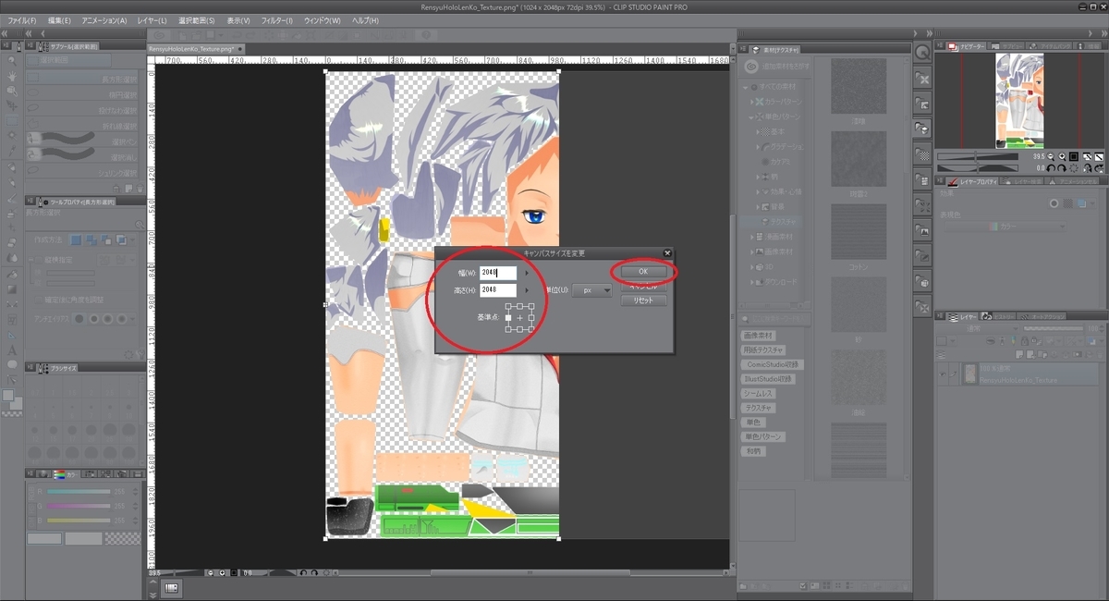Expand the 画像素材 material folder
This screenshot has width=1109, height=601.
752,251
